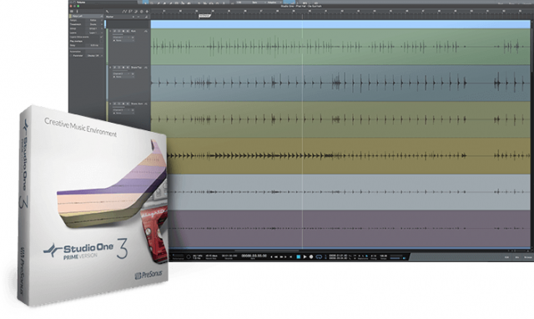Open the Edit view button at bottom right
This screenshot has width=534, height=319.
pyautogui.click(x=507, y=257)
